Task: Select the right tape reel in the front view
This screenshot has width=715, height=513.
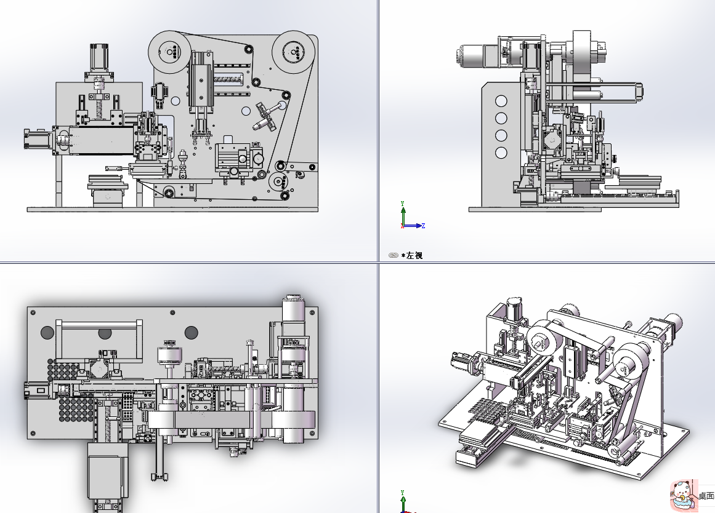Action: 293,52
